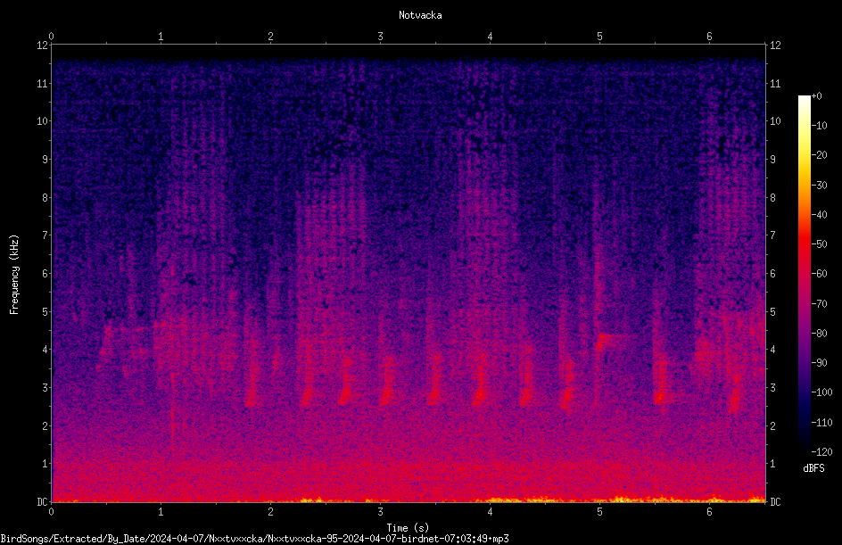842x545 pixels.
Task: Click the dBFS color scale bar
Action: point(804,273)
